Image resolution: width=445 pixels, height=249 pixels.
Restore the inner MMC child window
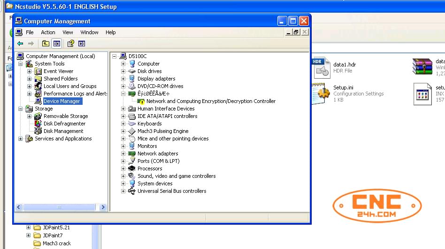296,32
